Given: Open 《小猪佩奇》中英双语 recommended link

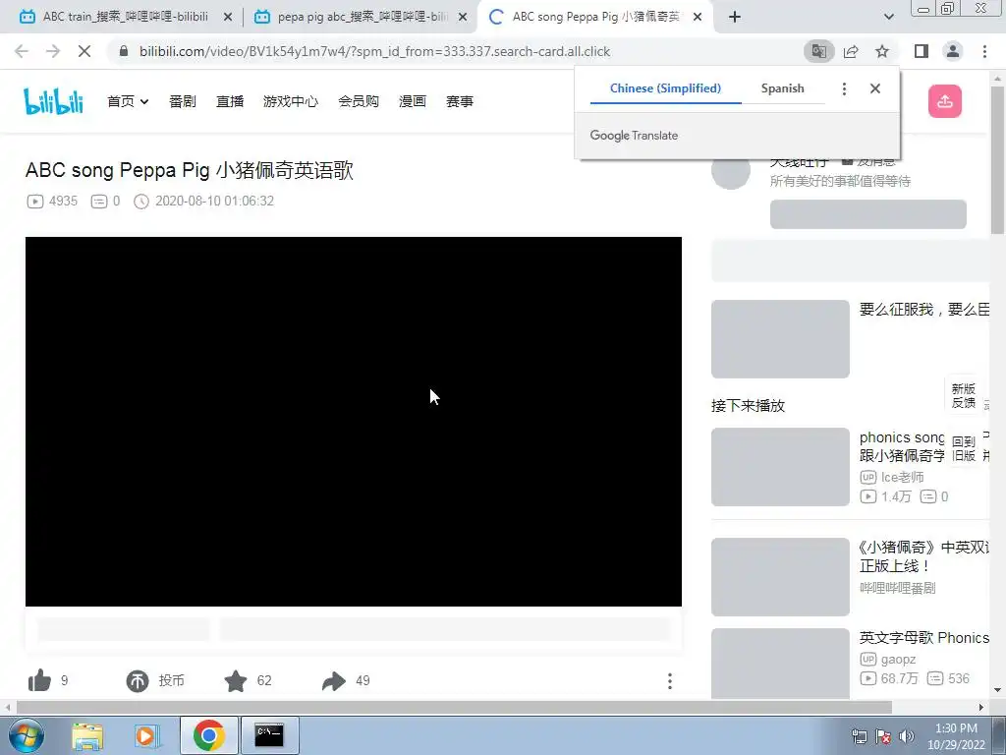Looking at the screenshot, I should (x=923, y=556).
